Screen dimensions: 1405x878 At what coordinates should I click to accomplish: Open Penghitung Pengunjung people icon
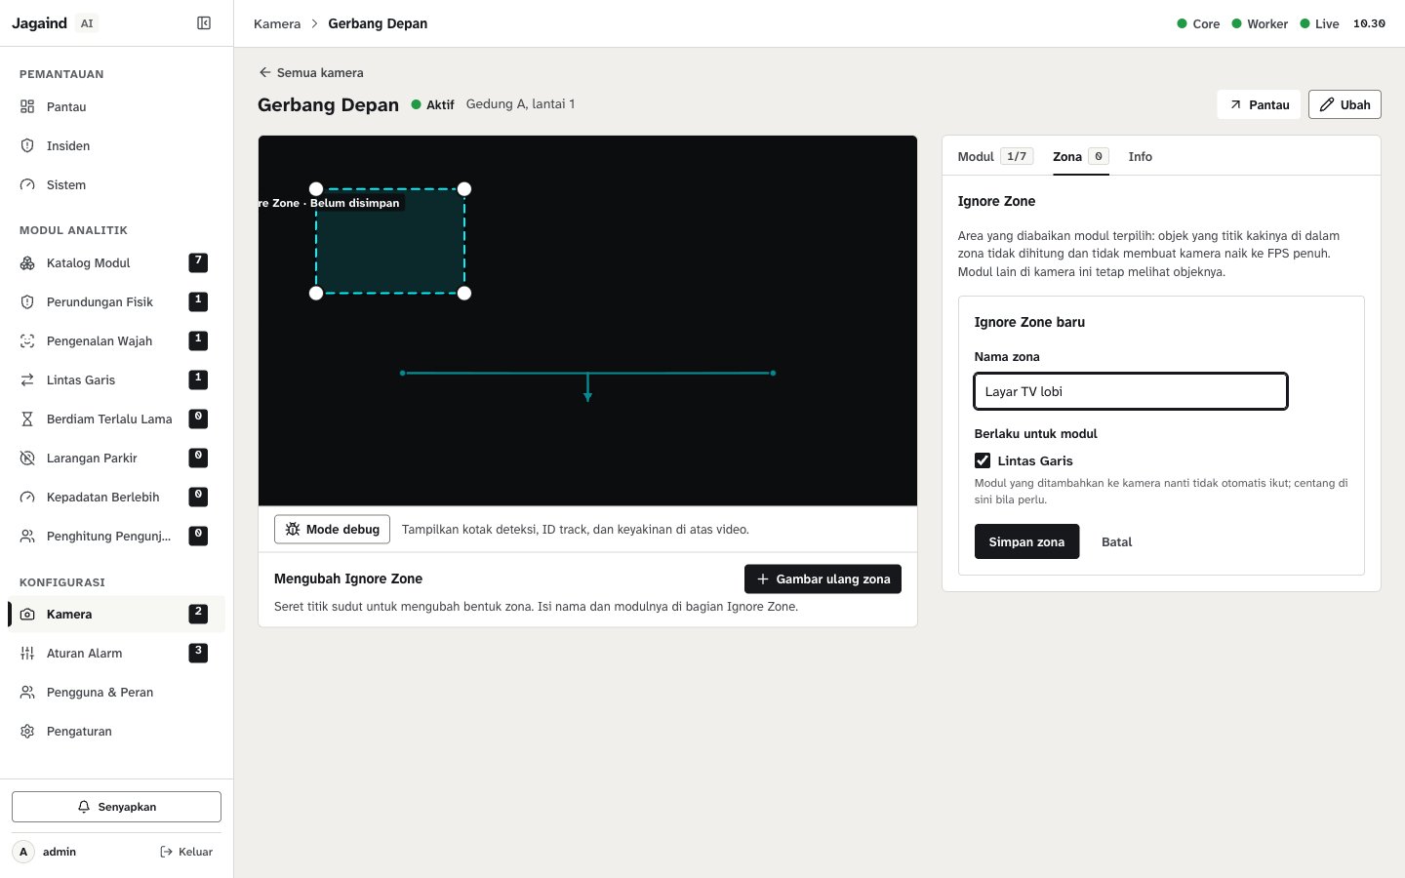(27, 536)
